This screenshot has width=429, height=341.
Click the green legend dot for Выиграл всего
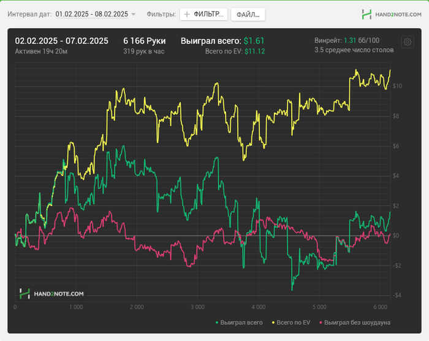217,323
